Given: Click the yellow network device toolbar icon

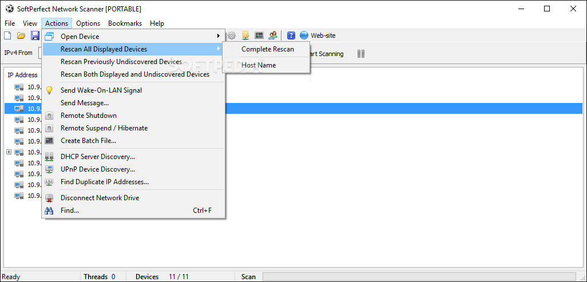Looking at the screenshot, I should 245,35.
